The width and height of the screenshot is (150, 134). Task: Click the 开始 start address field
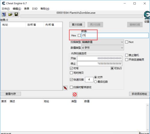coord(100,58)
